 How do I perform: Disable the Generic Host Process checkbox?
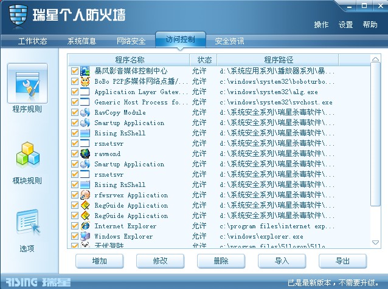(x=74, y=102)
